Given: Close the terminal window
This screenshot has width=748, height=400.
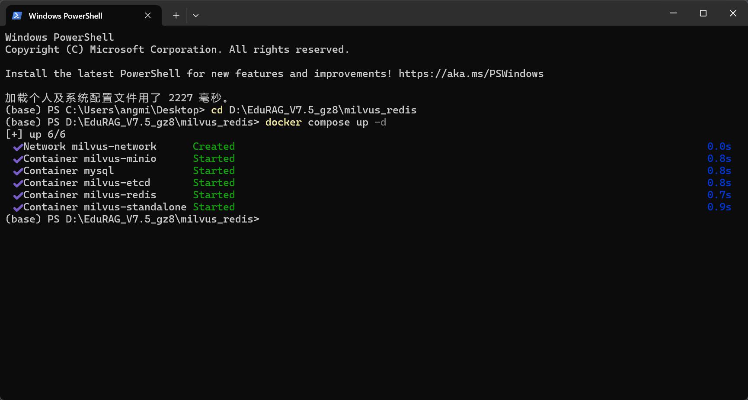Looking at the screenshot, I should (733, 13).
